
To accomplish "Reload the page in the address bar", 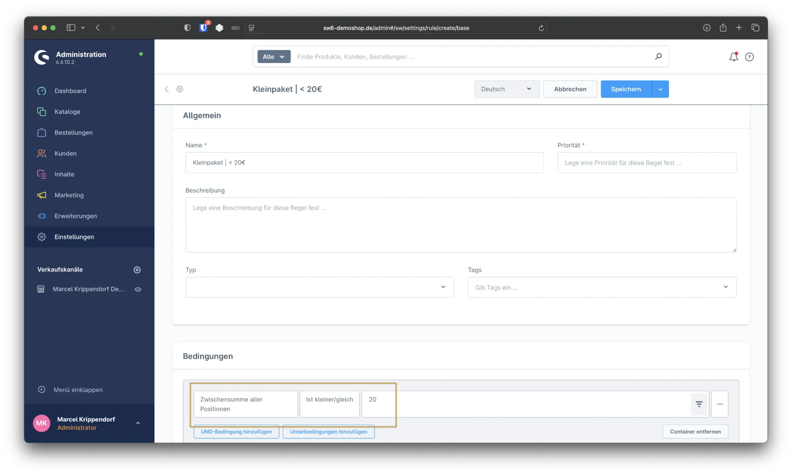I will click(x=541, y=28).
